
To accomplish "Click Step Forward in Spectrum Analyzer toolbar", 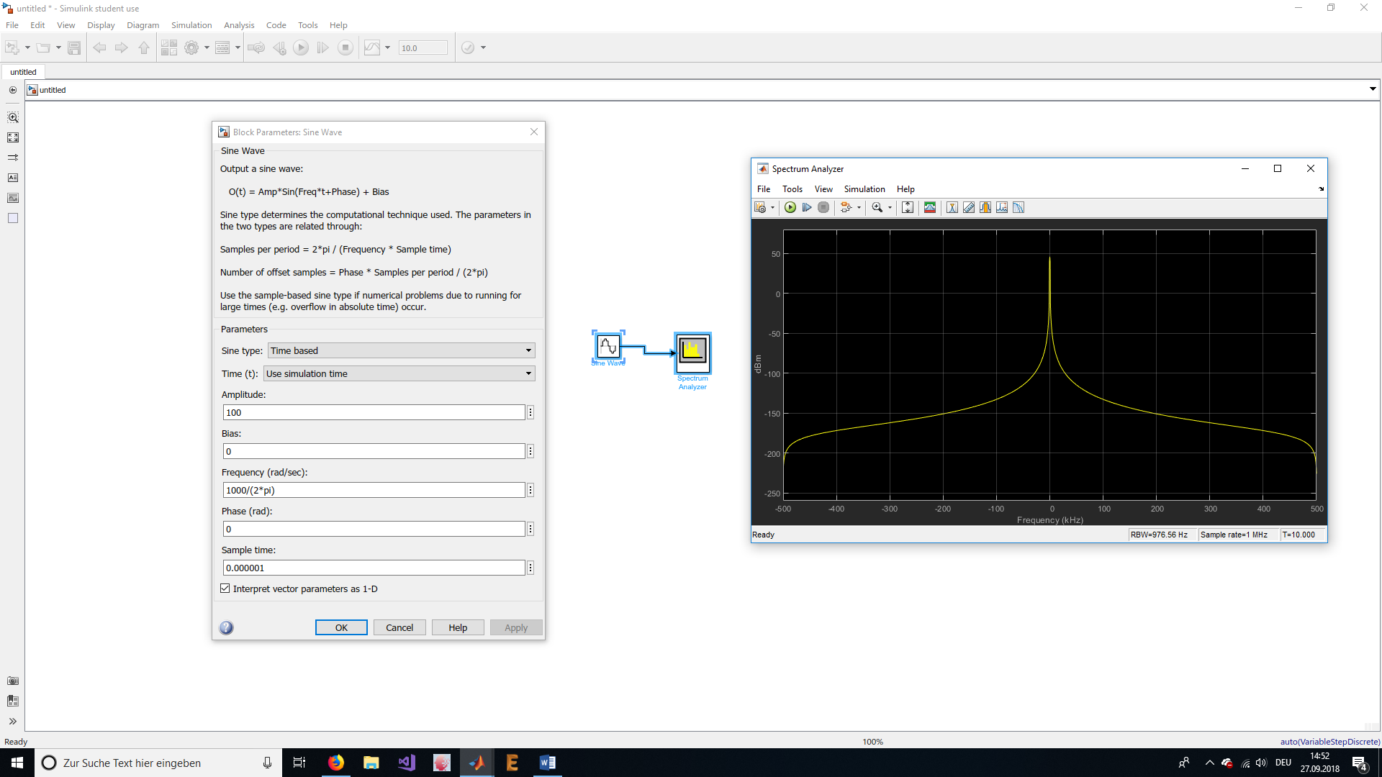I will pos(807,208).
